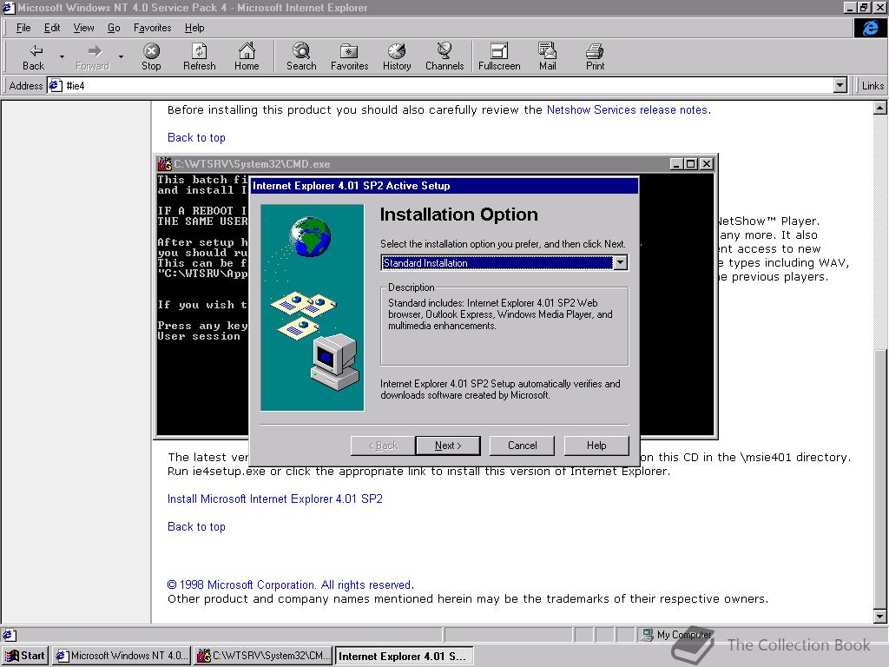
Task: Maximize the CMD.exe window
Action: tap(690, 164)
